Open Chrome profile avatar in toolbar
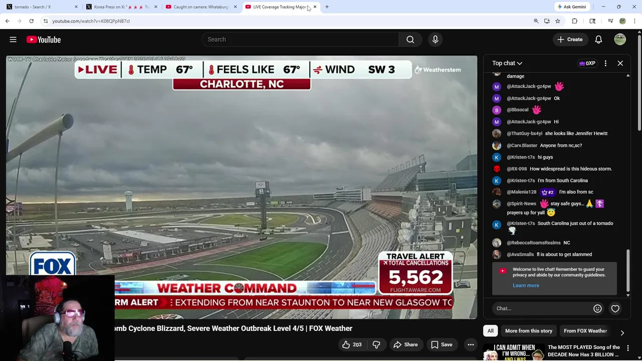Screen dimensions: 642x361 click(x=622, y=21)
